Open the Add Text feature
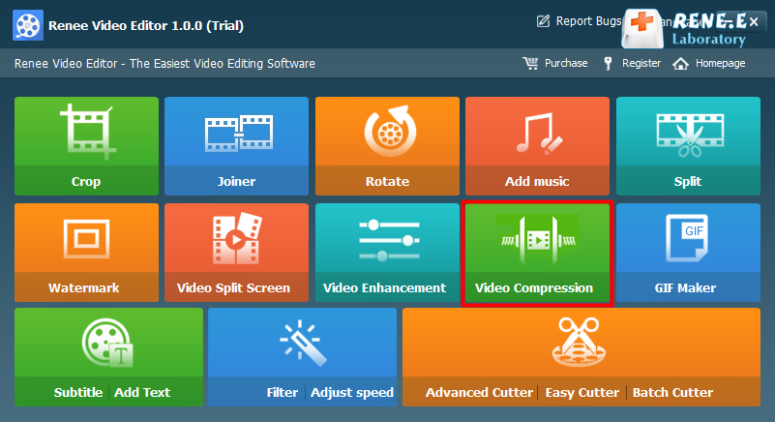The width and height of the screenshot is (775, 422). pos(142,392)
